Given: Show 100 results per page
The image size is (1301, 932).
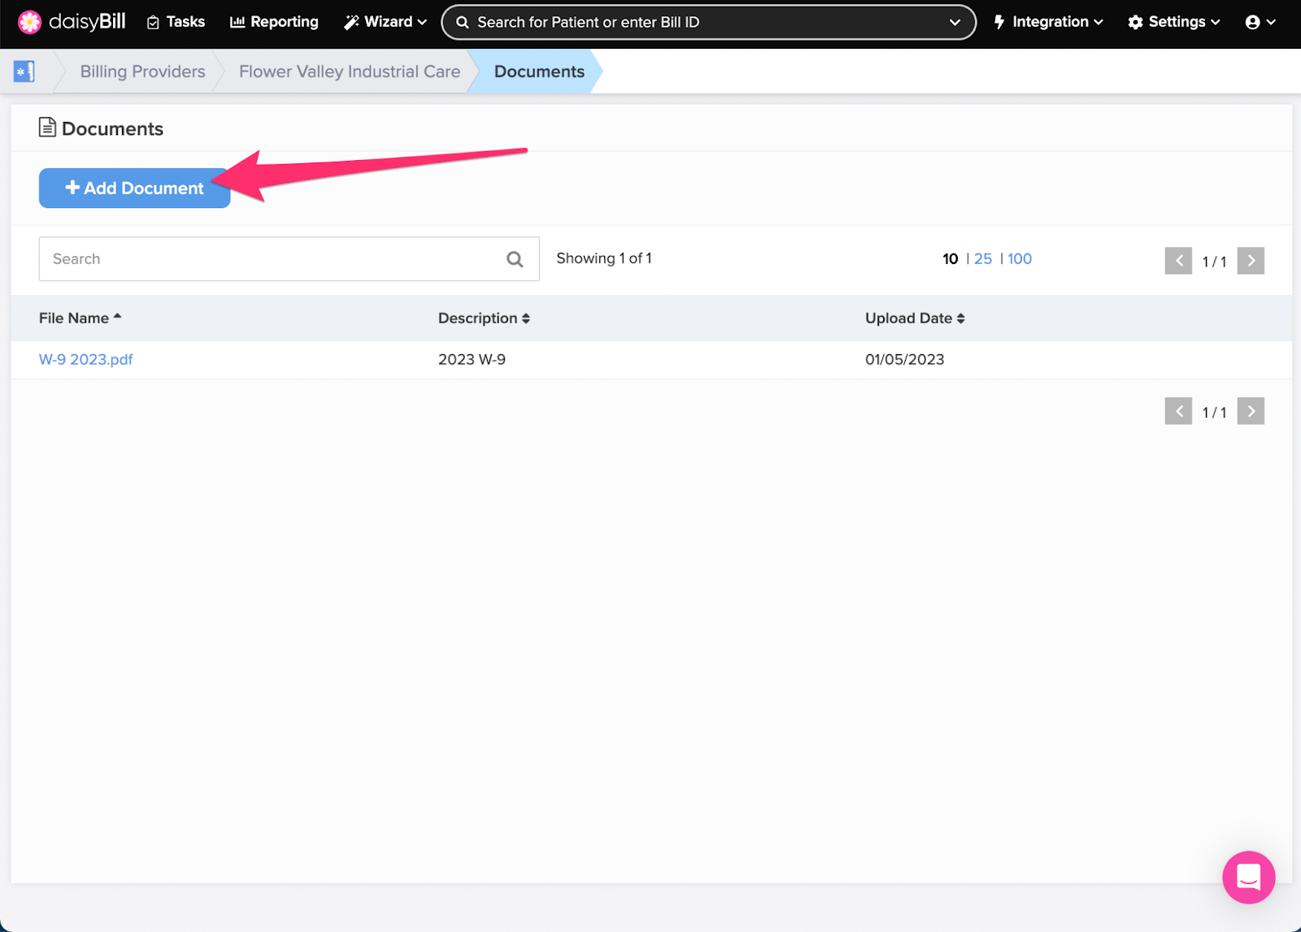Looking at the screenshot, I should point(1020,259).
